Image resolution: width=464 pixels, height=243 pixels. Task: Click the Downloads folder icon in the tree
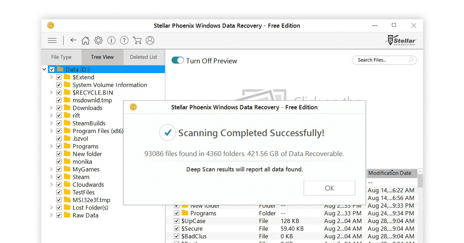pos(67,108)
